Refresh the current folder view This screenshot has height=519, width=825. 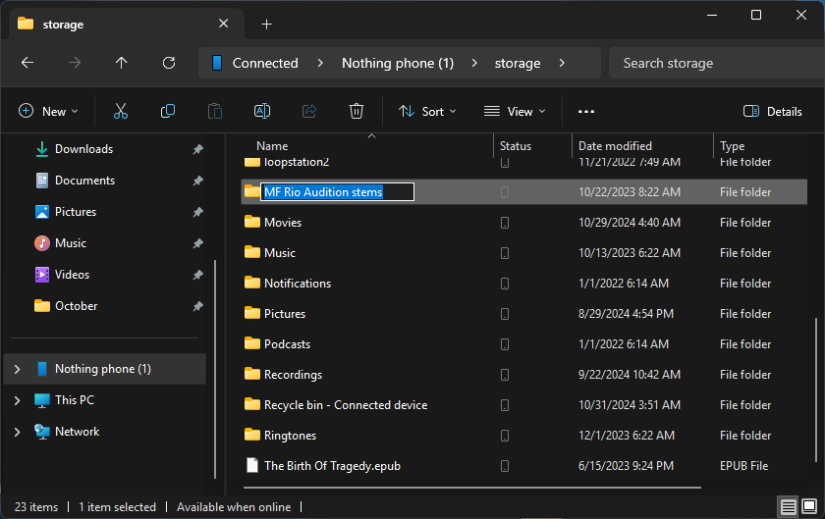pyautogui.click(x=169, y=63)
